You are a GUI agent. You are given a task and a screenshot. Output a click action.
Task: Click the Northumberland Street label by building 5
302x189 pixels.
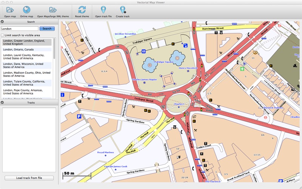[235, 79]
